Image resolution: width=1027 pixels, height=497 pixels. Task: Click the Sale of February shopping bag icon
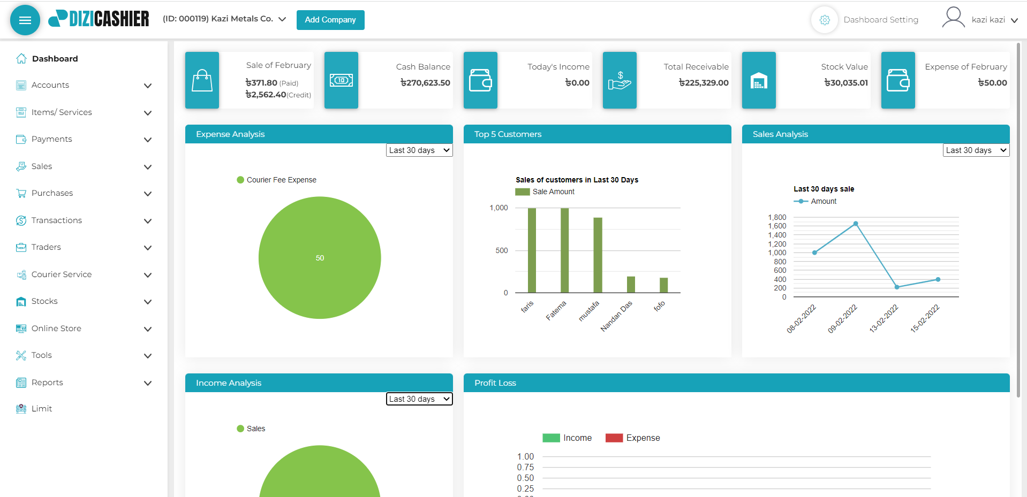click(202, 81)
